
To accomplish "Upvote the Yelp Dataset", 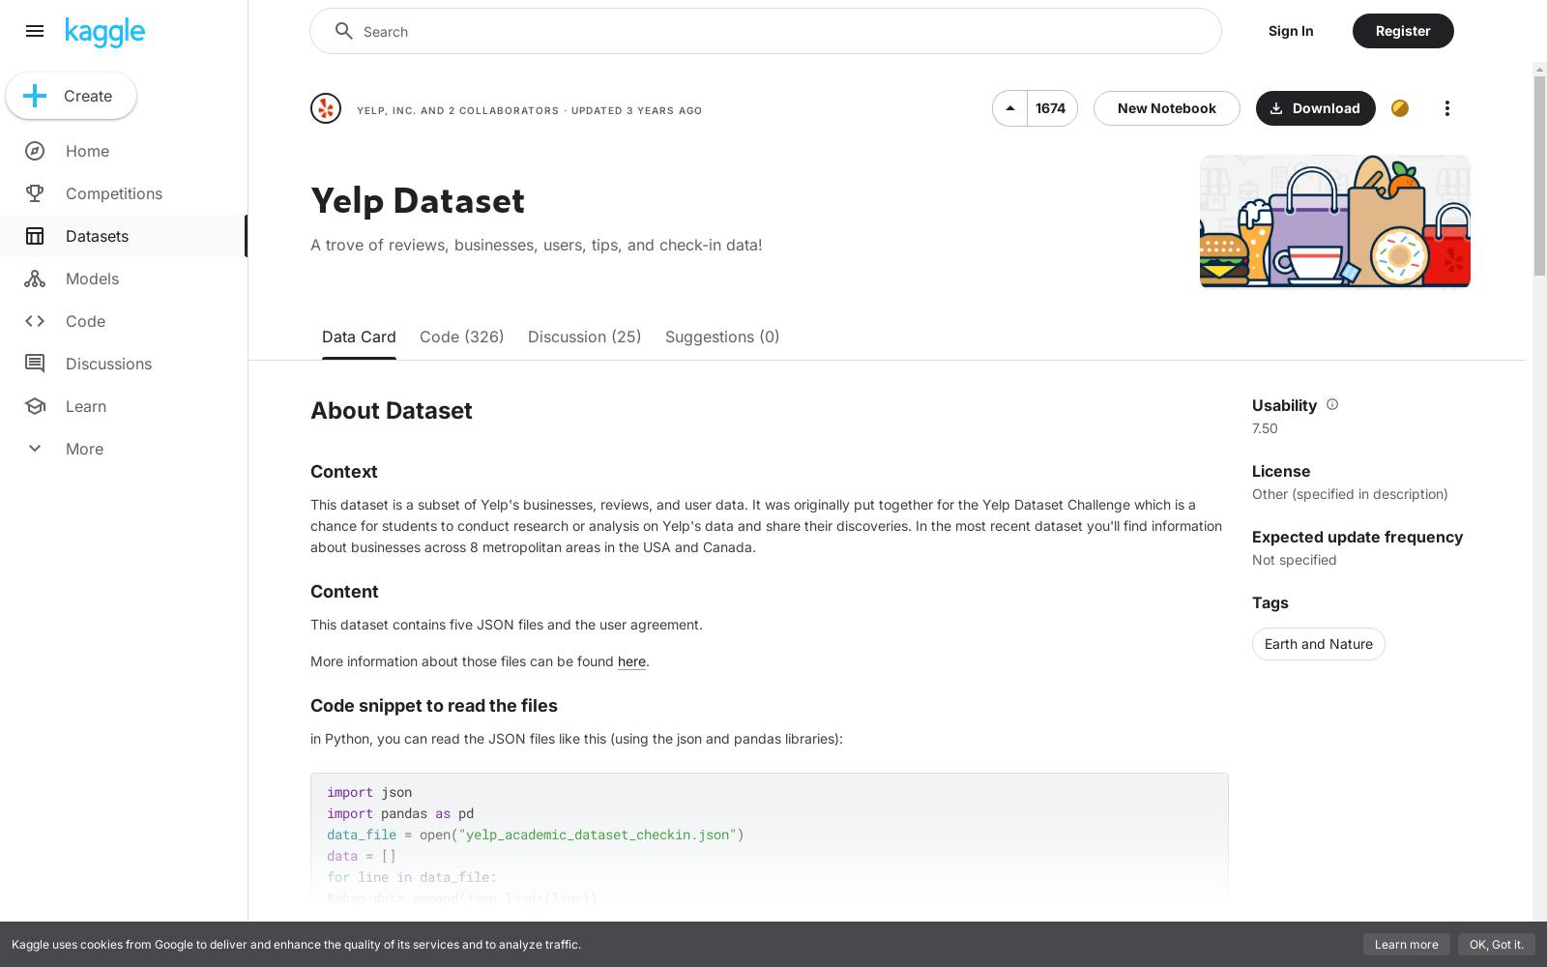I will (1009, 108).
